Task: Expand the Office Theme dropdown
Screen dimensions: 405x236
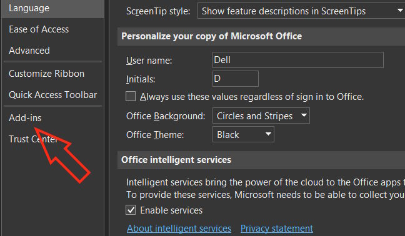Action: [x=243, y=134]
